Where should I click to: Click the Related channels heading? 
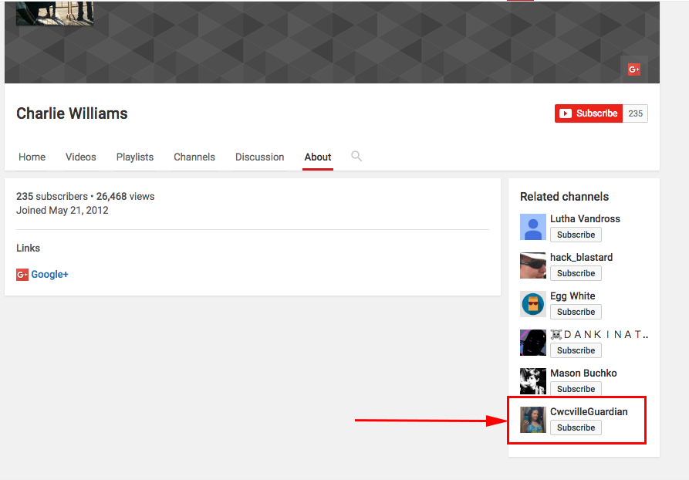tap(564, 197)
